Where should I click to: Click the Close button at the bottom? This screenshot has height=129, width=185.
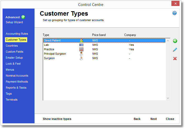170,119
